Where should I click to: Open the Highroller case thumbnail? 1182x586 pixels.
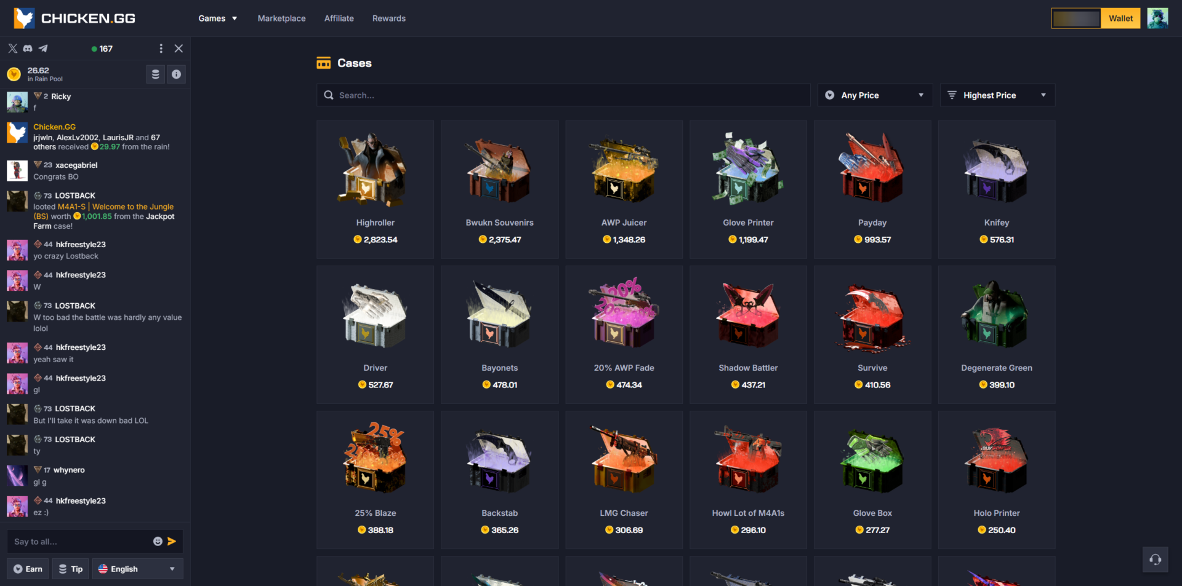pyautogui.click(x=375, y=170)
